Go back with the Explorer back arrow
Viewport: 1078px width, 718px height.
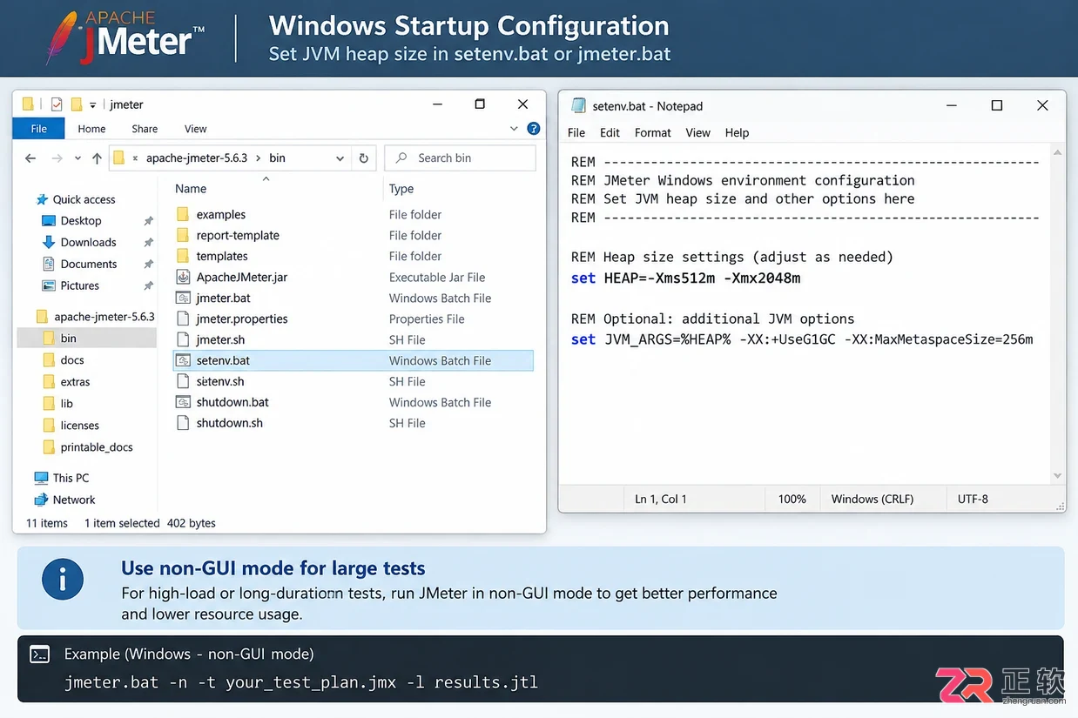tap(30, 158)
